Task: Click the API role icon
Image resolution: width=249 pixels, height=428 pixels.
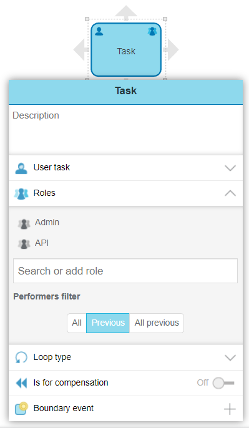Action: click(24, 244)
